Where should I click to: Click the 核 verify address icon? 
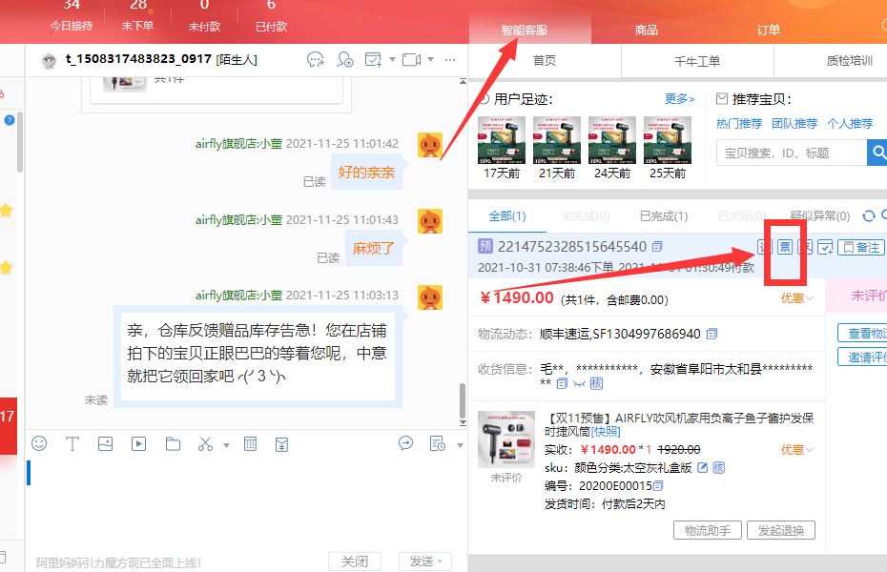(x=596, y=384)
